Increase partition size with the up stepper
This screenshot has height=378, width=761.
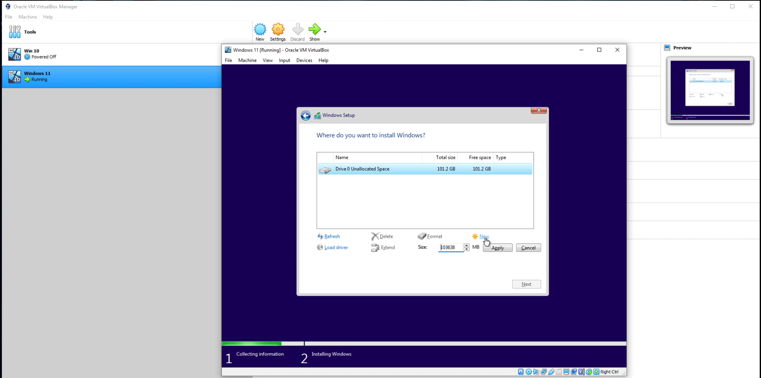pos(467,245)
